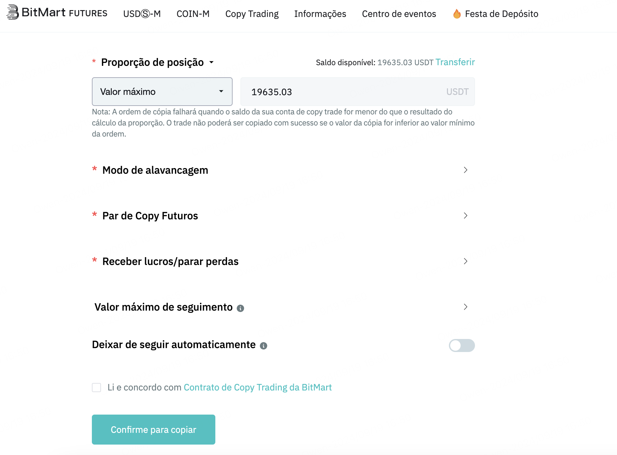Screen dimensions: 617x455
Task: Click the 19635.03 USDT amount field
Action: pyautogui.click(x=357, y=92)
